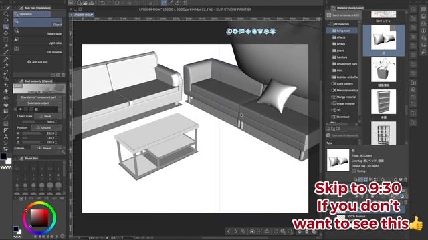Select the Airbrush tool
Screen dimensions: 428x240
tap(6, 79)
